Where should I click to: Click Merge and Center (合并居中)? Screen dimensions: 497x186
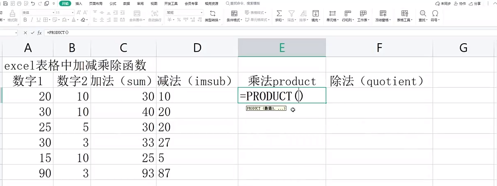137,16
